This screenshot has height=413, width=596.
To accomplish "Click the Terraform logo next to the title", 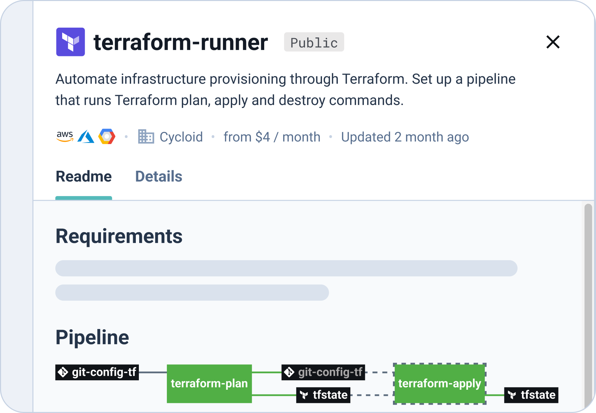I will pyautogui.click(x=71, y=42).
